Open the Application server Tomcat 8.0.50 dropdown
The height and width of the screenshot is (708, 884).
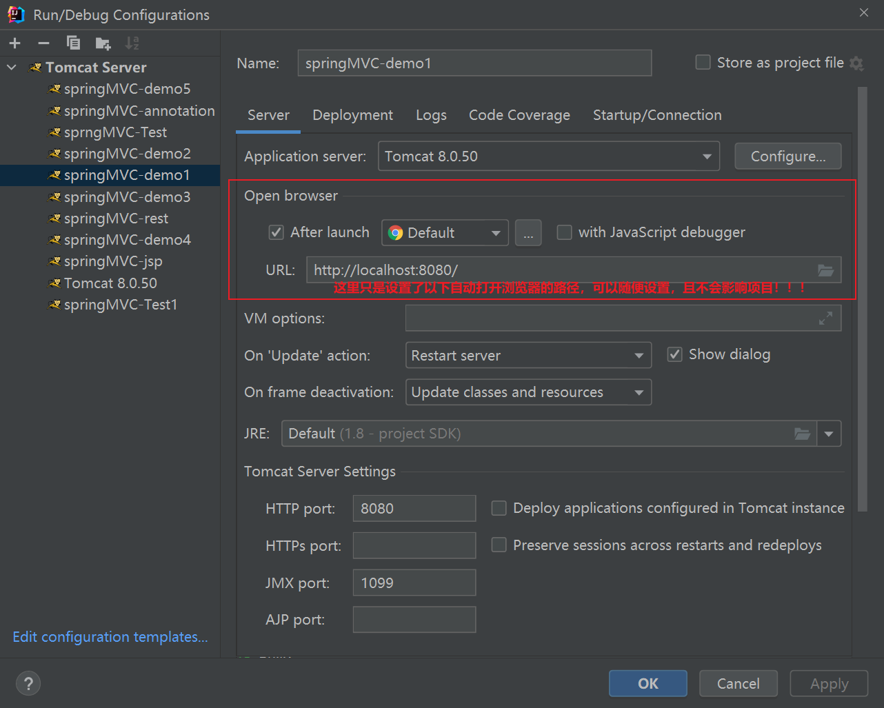click(x=548, y=156)
